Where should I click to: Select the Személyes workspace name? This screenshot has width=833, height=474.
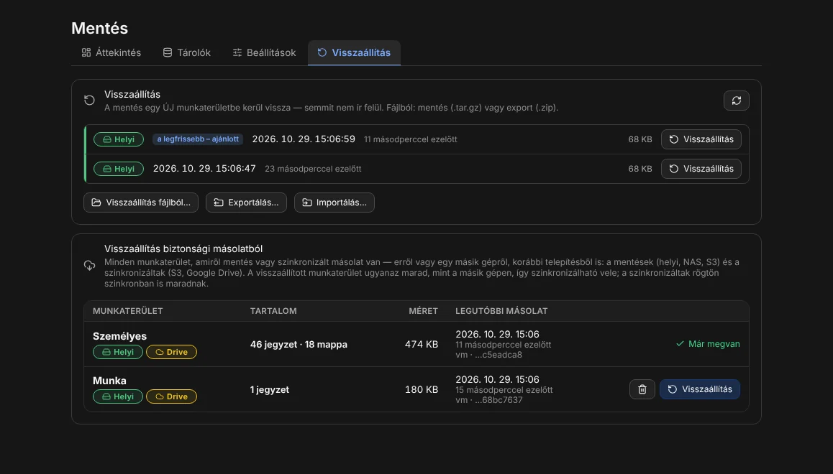[119, 336]
